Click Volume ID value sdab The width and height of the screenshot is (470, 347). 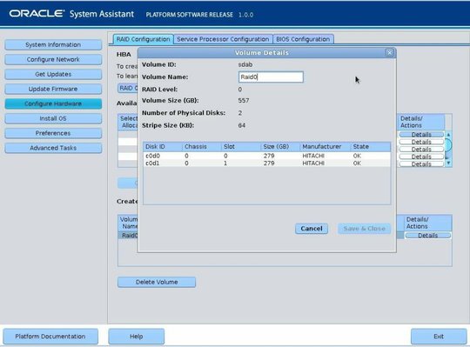coord(245,64)
